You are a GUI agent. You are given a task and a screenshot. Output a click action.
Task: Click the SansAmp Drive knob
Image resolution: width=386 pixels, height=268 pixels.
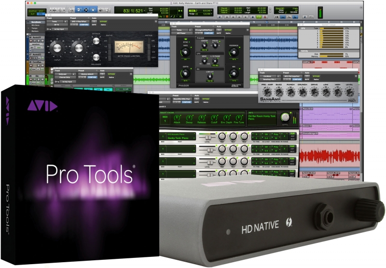coord(314,92)
